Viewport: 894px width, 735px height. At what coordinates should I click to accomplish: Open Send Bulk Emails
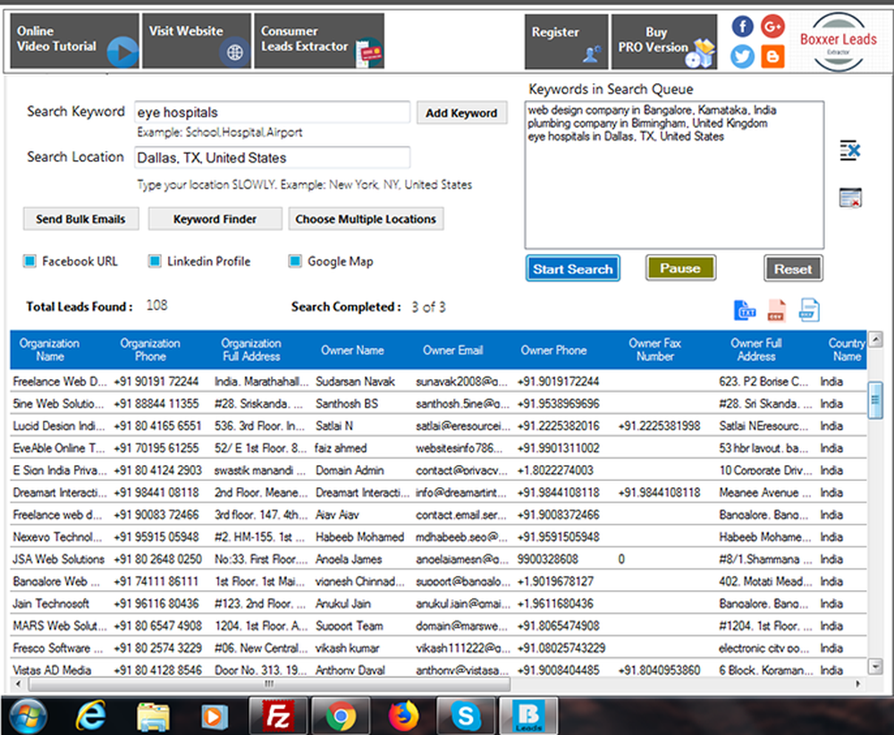point(81,219)
